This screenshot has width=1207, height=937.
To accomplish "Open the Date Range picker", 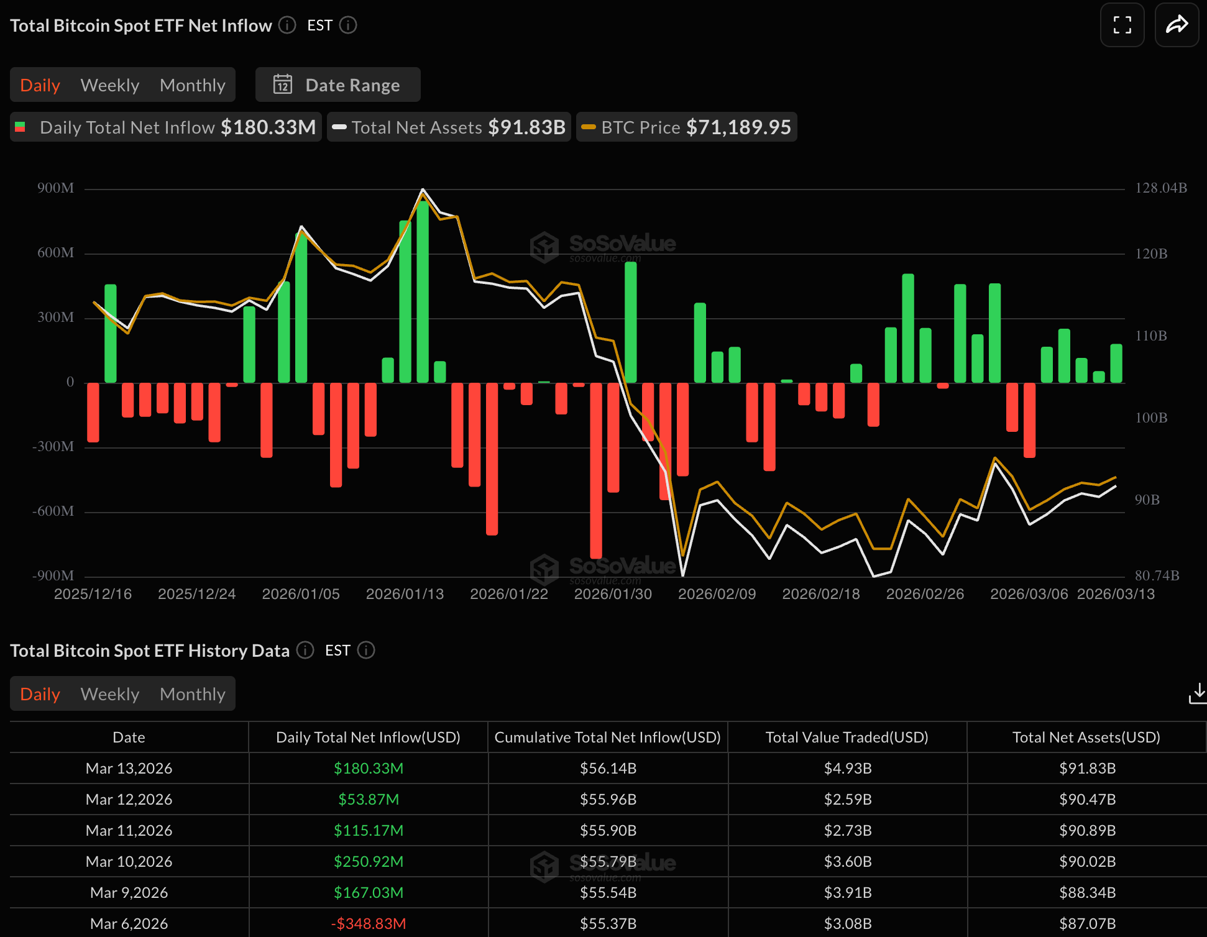I will point(352,85).
